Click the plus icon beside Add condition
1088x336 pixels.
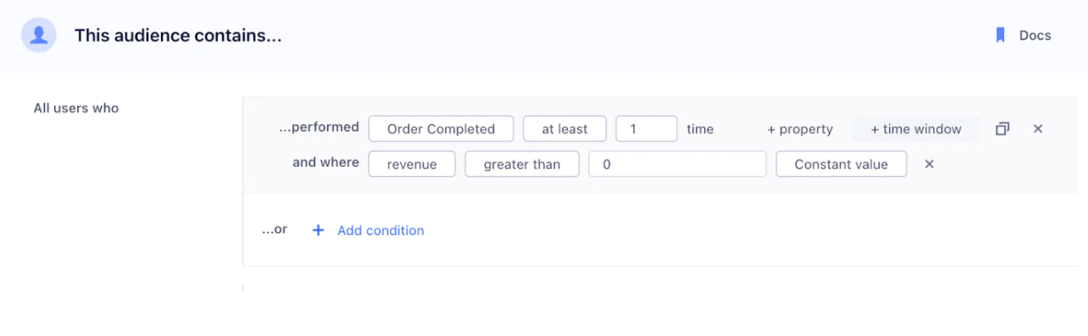(318, 230)
